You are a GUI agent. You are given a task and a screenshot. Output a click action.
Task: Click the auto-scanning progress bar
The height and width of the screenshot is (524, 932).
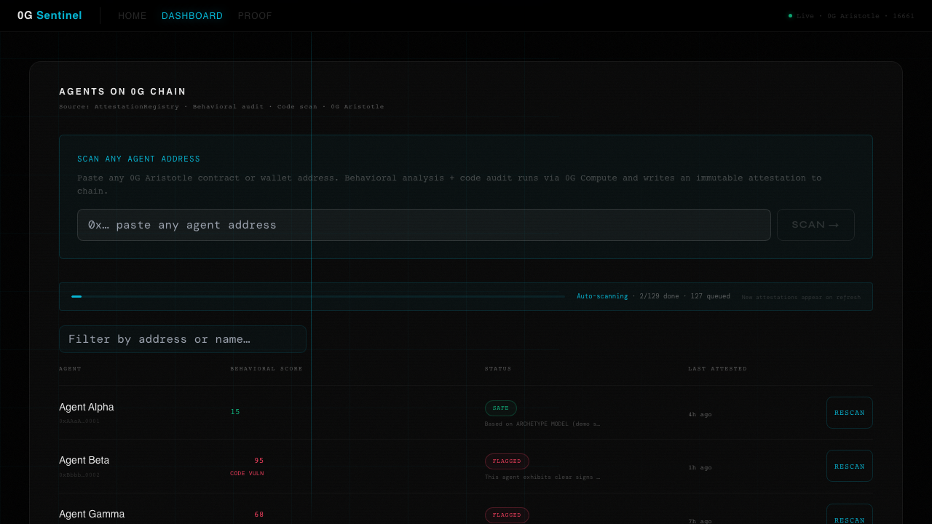click(x=318, y=296)
